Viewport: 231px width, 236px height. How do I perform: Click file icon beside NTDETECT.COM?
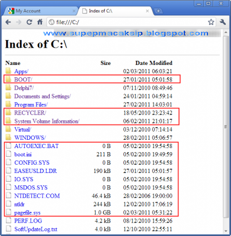[x=8, y=195]
